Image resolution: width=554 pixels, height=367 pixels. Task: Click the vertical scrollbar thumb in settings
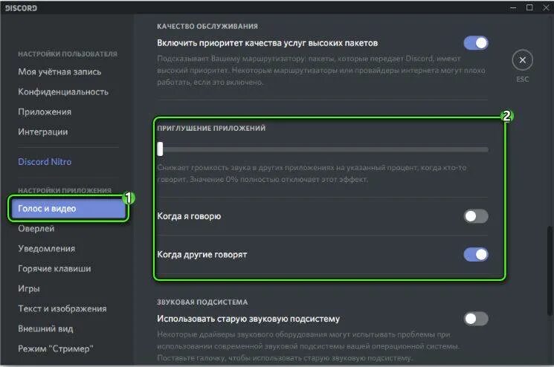tap(550, 270)
